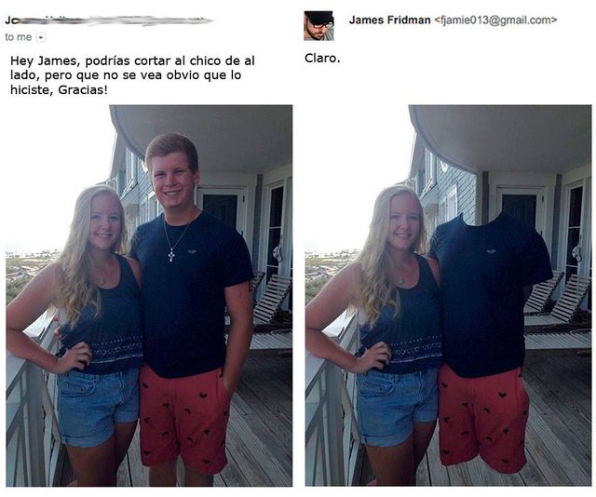Open James Fridman's profile avatar
596x497 pixels.
click(318, 25)
